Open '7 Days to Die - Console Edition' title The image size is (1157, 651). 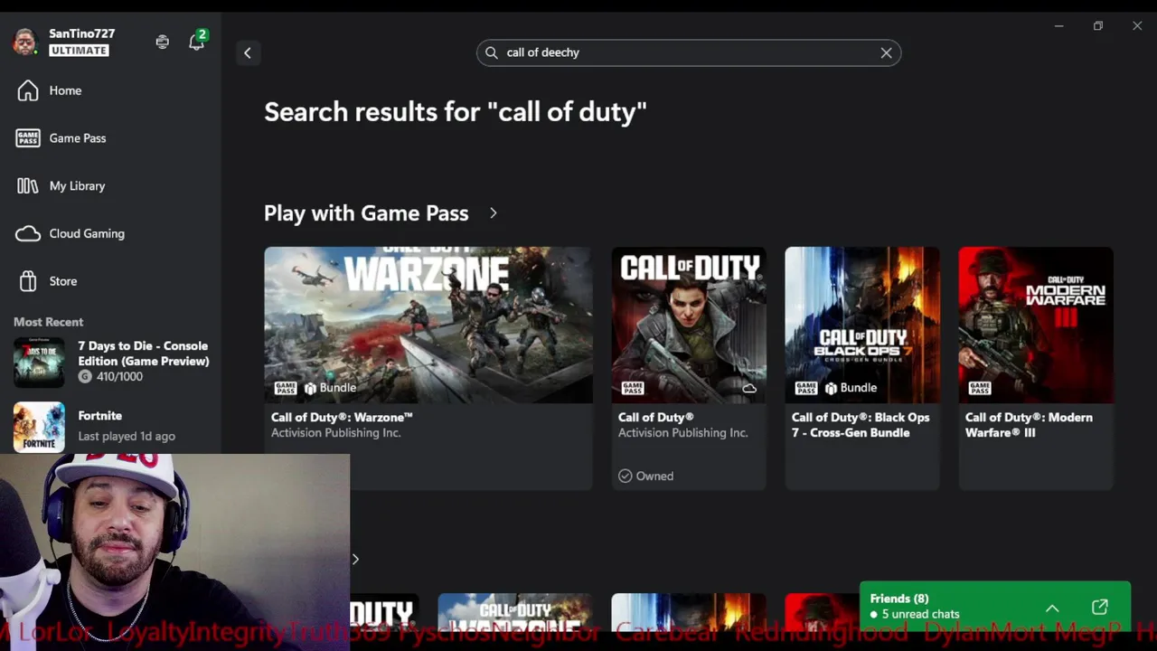click(x=143, y=354)
